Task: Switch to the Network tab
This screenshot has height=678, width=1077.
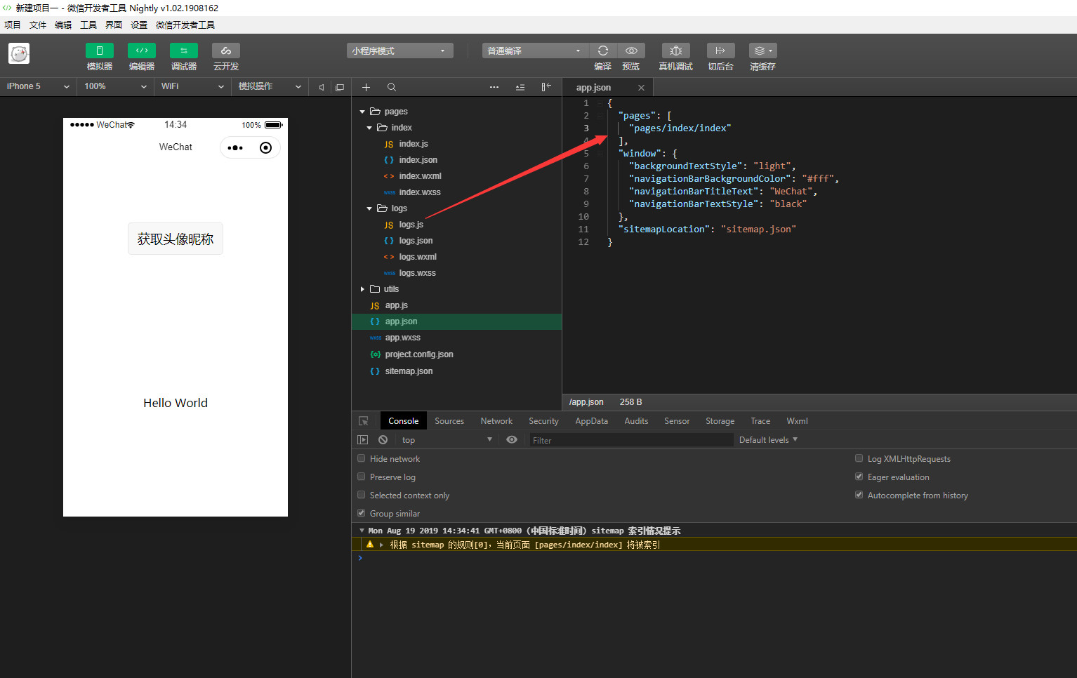Action: (x=496, y=421)
